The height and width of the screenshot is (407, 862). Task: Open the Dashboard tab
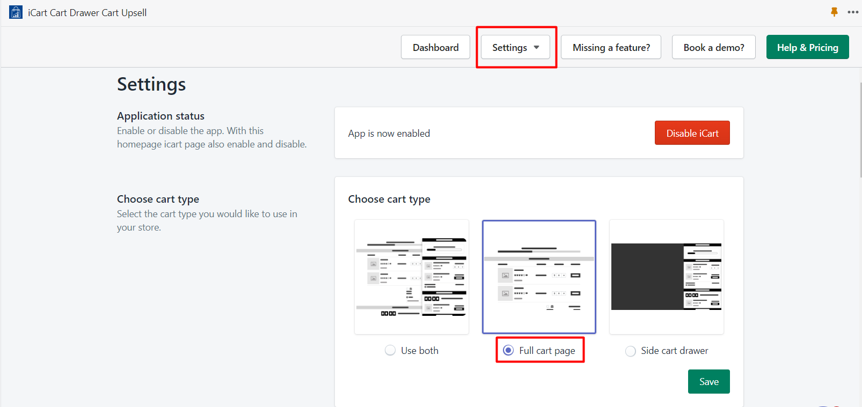coord(435,47)
